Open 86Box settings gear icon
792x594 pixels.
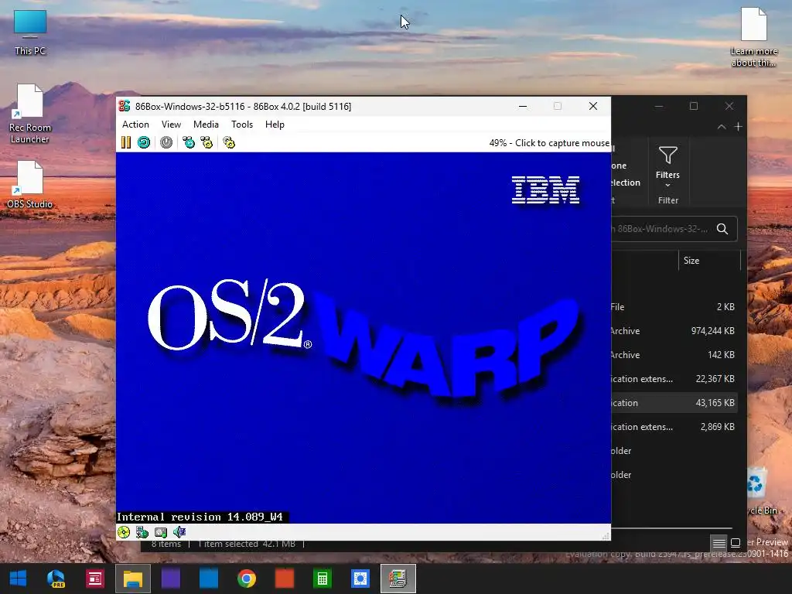(x=229, y=142)
